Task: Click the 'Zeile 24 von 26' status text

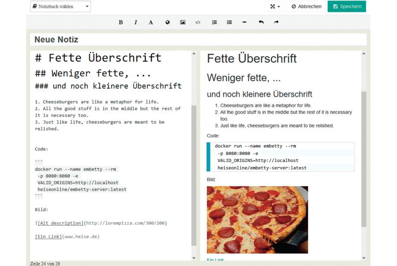Action: click(45, 263)
